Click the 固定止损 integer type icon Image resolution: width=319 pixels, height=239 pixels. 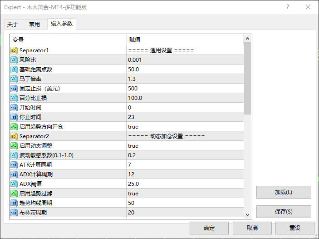tap(14, 89)
